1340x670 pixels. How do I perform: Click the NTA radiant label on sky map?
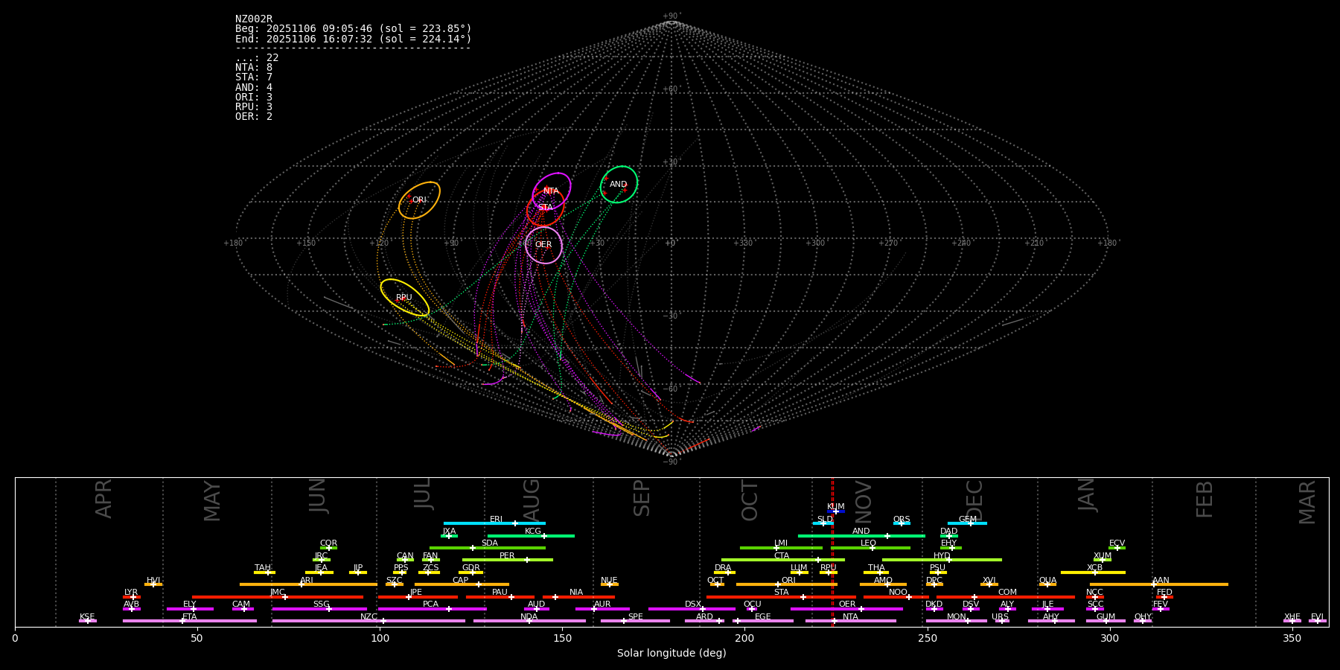(x=551, y=191)
